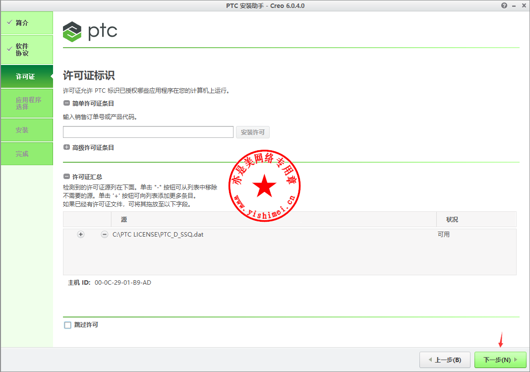
Task: Select the 完成 step
Action: click(x=27, y=154)
